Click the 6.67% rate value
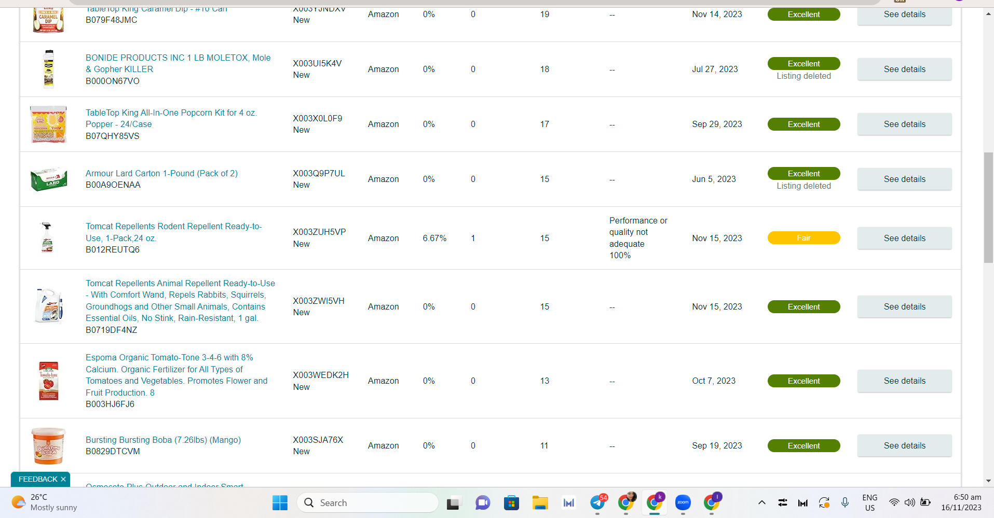The width and height of the screenshot is (994, 518). pos(434,238)
